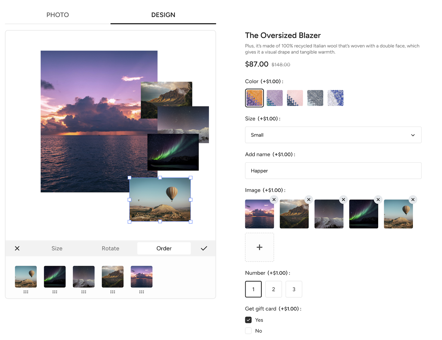Remove the green cliff uploaded image

[x=309, y=200]
